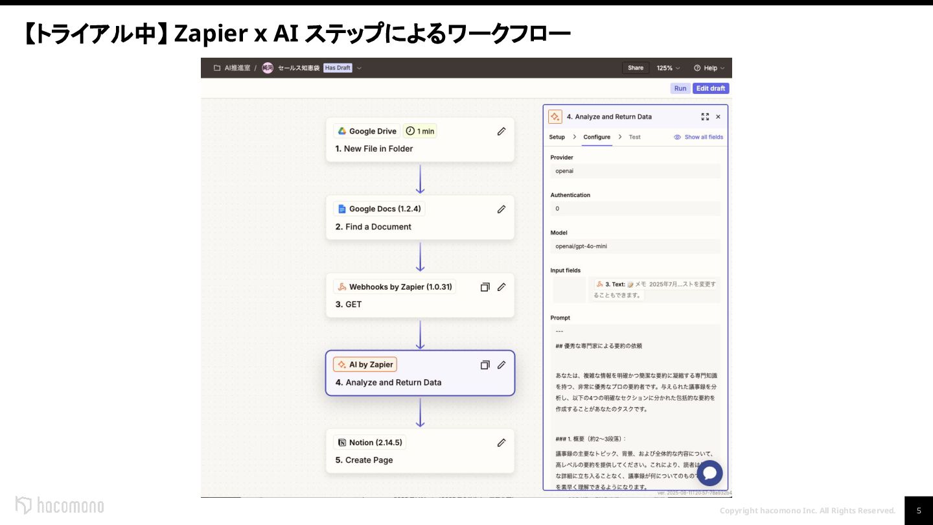Open the 125% zoom dropdown
This screenshot has height=525, width=933.
point(669,67)
